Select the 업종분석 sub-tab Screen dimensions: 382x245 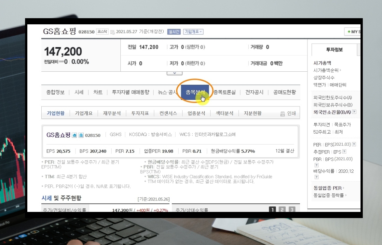(x=196, y=113)
